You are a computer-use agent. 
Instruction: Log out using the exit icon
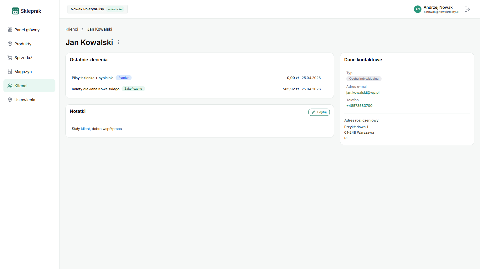[x=467, y=9]
